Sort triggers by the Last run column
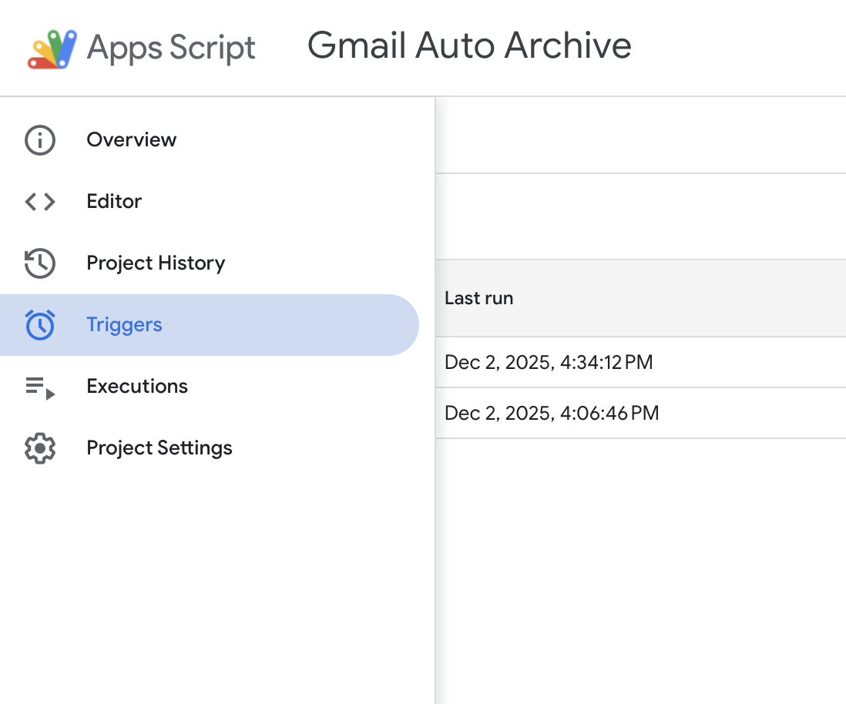The height and width of the screenshot is (704, 846). click(x=478, y=298)
